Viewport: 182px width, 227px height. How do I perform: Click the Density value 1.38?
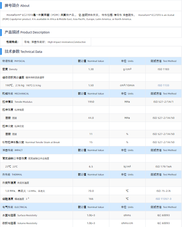[91, 69]
